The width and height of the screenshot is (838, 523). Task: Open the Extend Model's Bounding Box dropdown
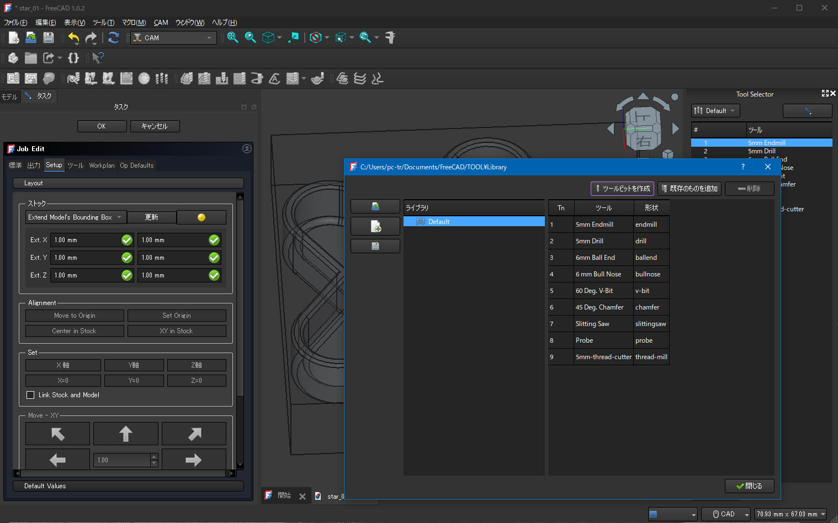tap(76, 217)
